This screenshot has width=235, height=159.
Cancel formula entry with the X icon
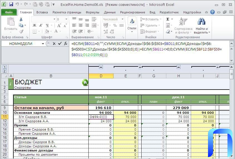54,44
